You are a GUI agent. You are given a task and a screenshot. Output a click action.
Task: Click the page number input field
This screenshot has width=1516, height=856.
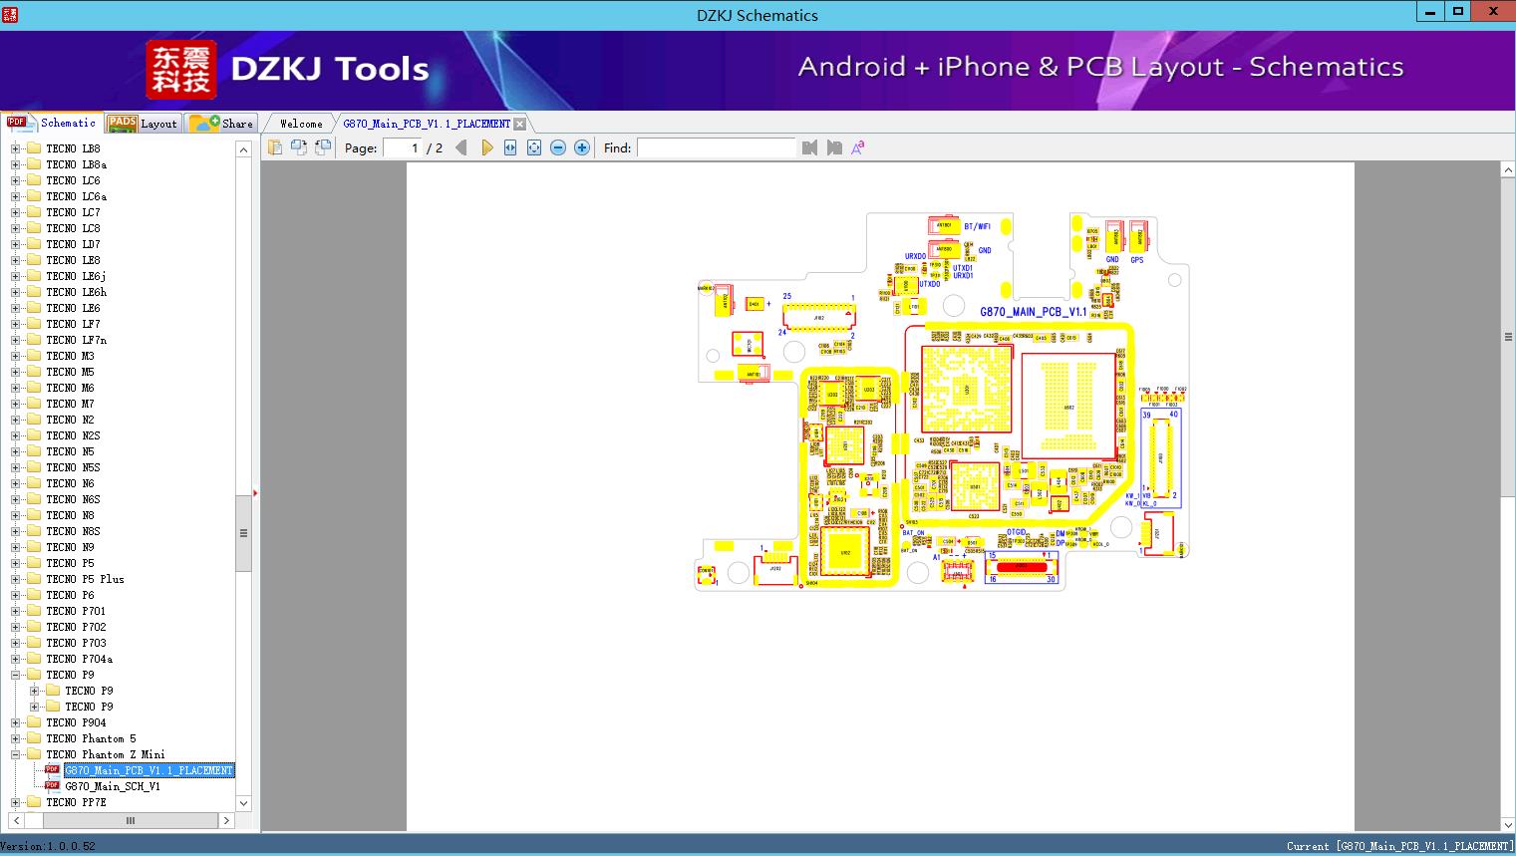(x=403, y=147)
